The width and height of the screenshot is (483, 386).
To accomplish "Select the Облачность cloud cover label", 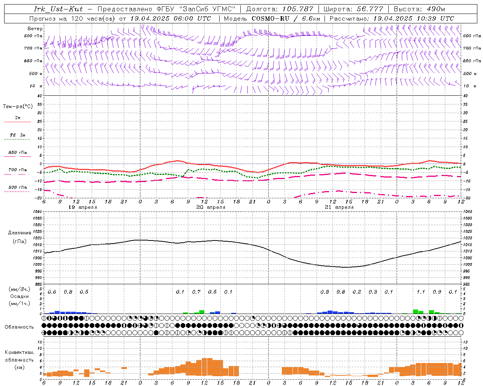I will click(19, 327).
